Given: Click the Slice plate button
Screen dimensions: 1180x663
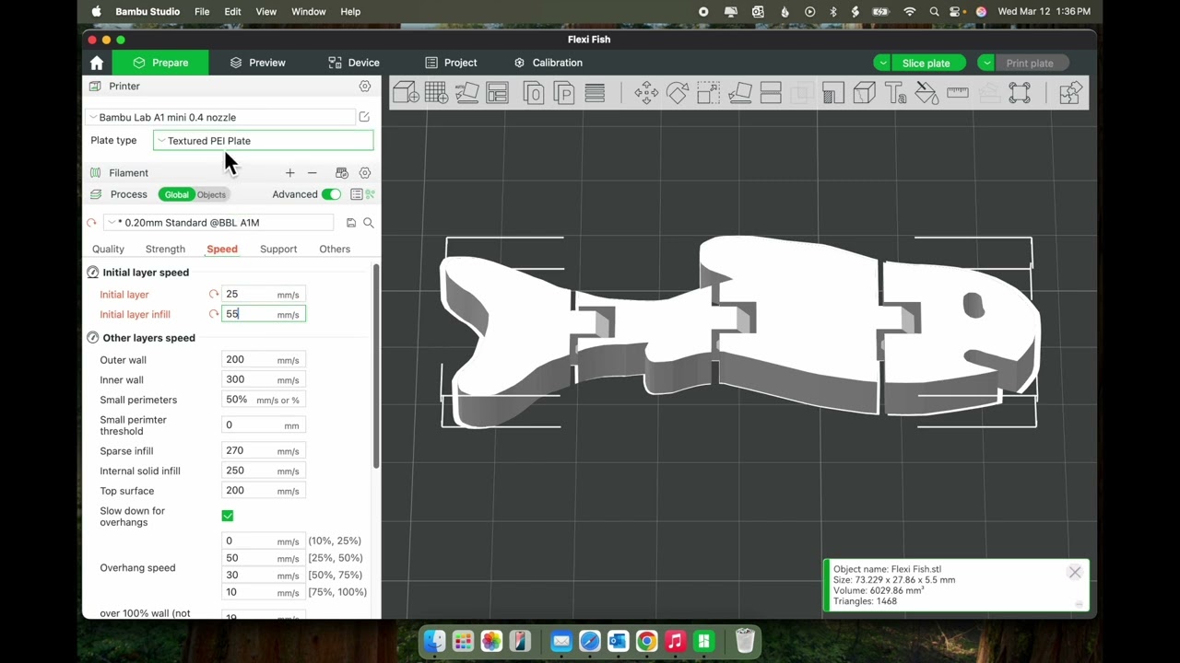Looking at the screenshot, I should point(926,63).
